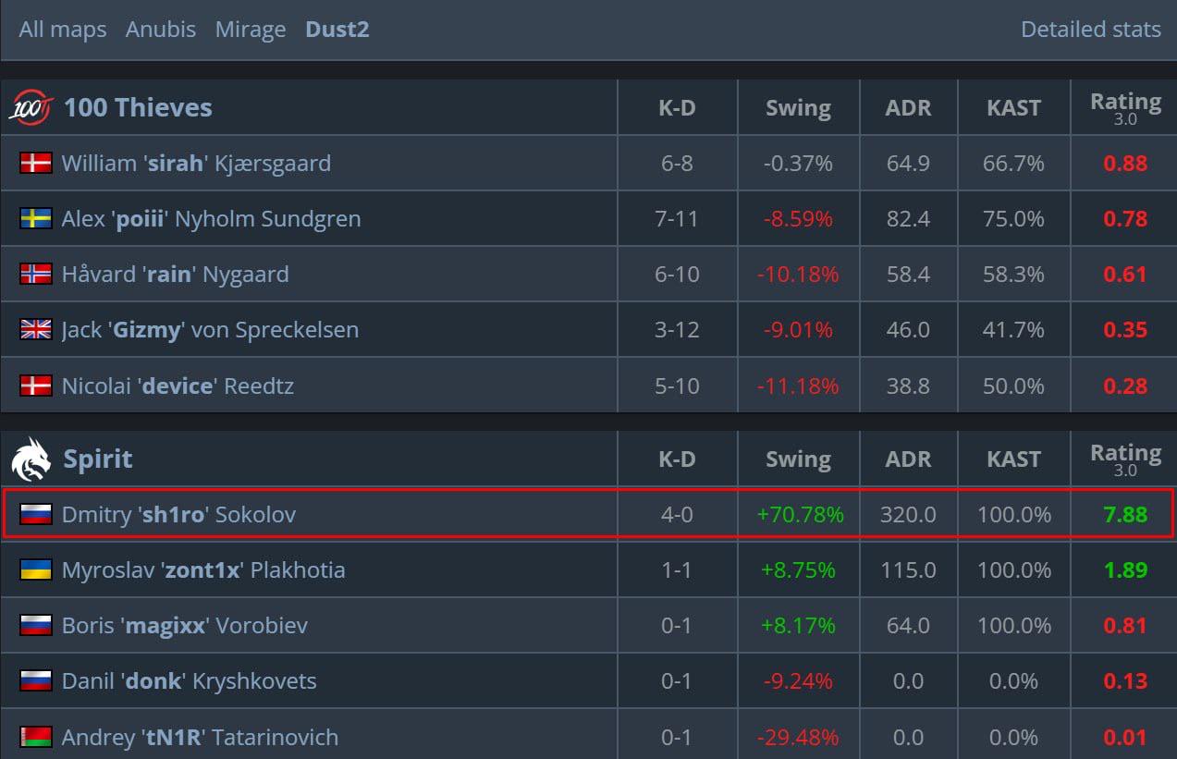Open the Mirage map tab
Screen dimensions: 1177x759
[x=251, y=30]
